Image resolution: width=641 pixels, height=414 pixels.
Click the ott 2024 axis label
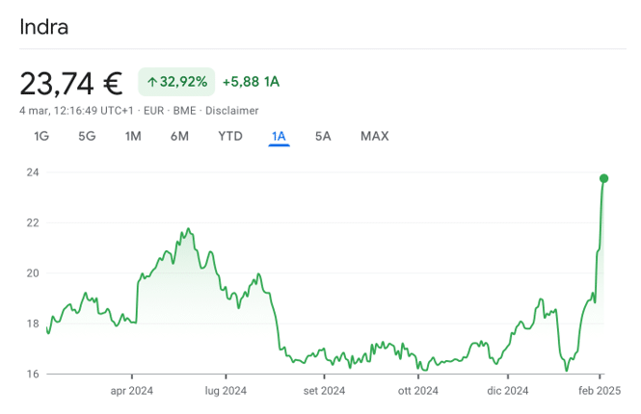click(x=417, y=391)
